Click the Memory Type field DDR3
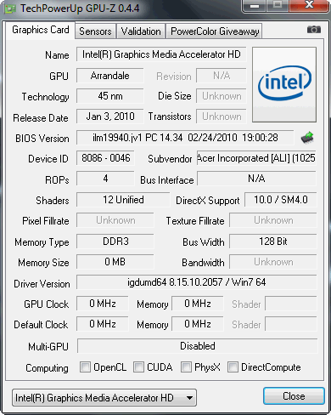Viewport: 331px width, 415px height. tap(115, 242)
